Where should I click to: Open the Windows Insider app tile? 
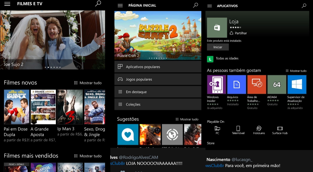click(x=216, y=85)
